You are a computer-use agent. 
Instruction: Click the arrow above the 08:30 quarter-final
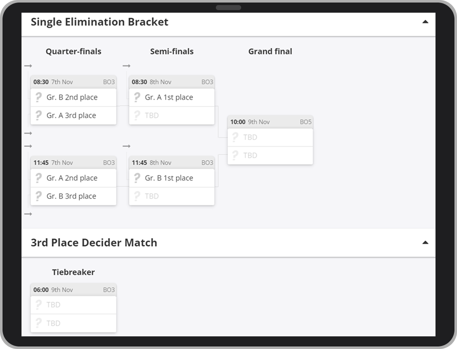coord(28,66)
